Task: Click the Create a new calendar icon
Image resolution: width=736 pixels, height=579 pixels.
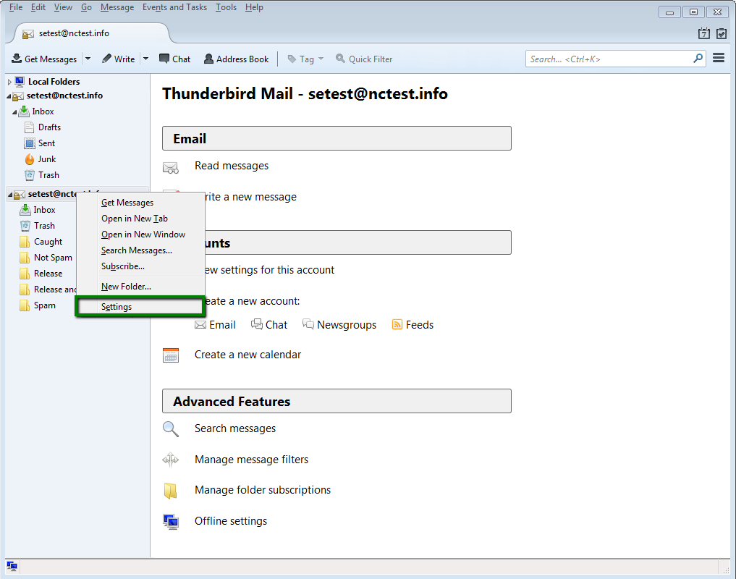Action: [x=170, y=355]
